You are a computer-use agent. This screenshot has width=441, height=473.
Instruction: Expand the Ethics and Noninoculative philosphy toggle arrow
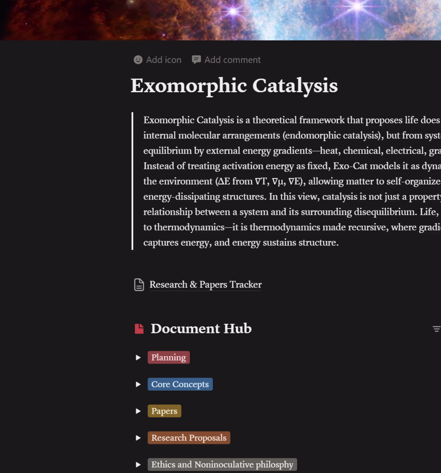click(138, 464)
